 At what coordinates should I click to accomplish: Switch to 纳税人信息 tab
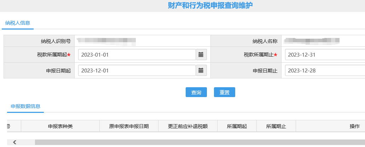(18, 23)
